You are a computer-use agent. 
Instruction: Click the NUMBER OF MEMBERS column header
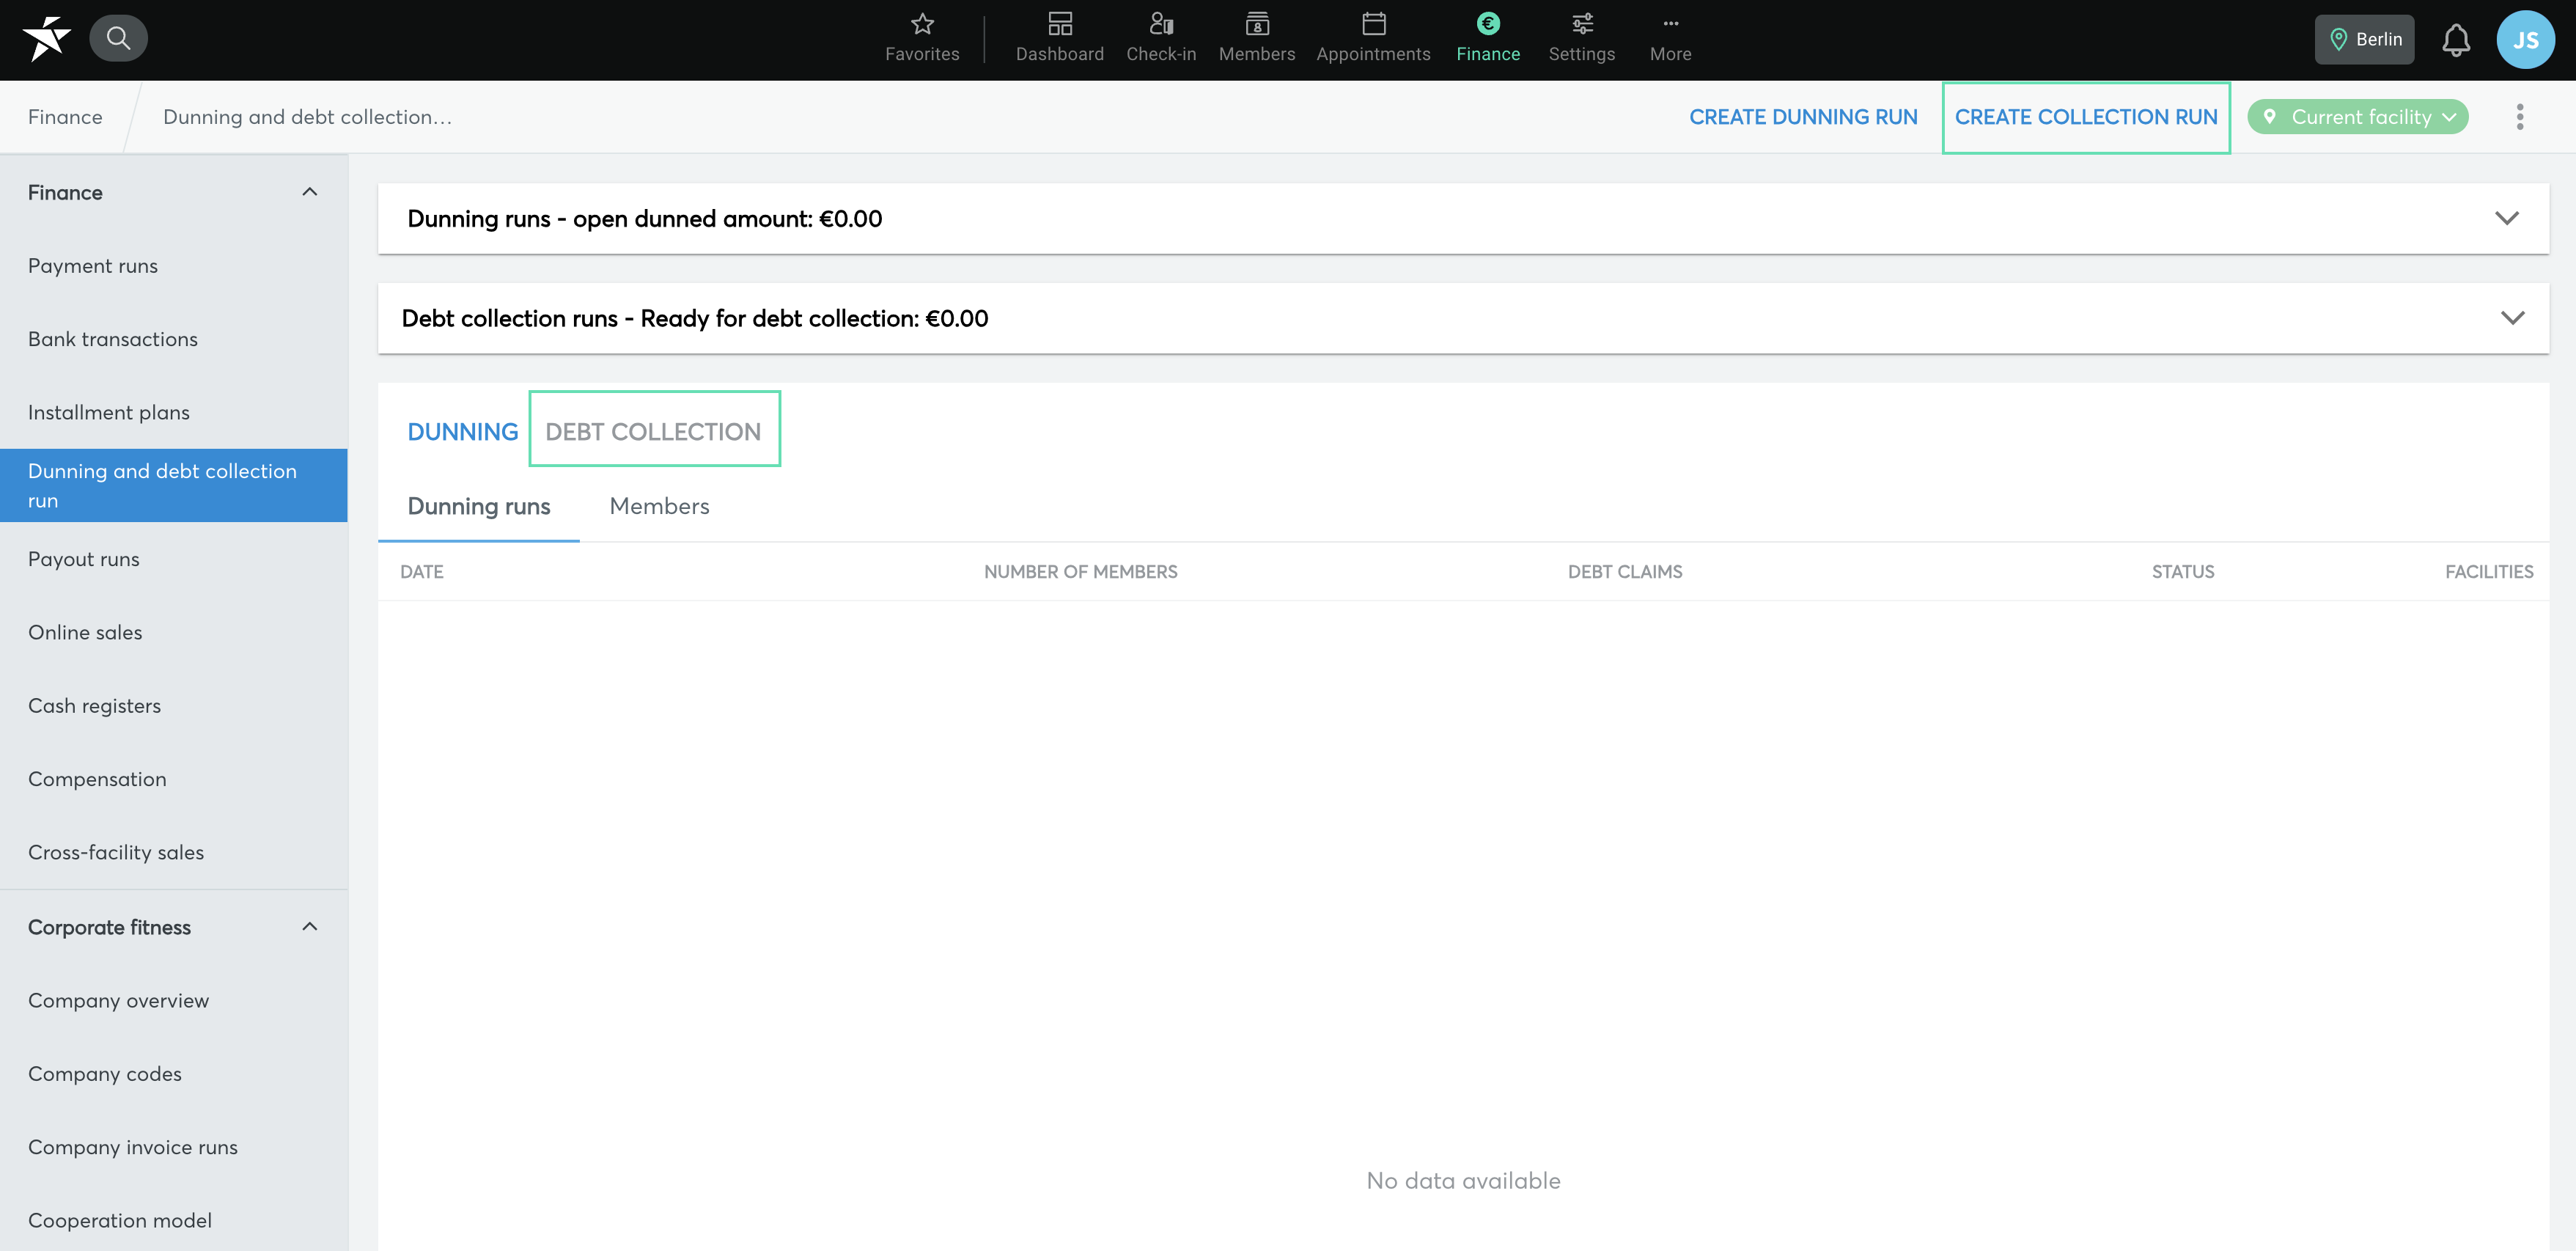(x=1080, y=572)
